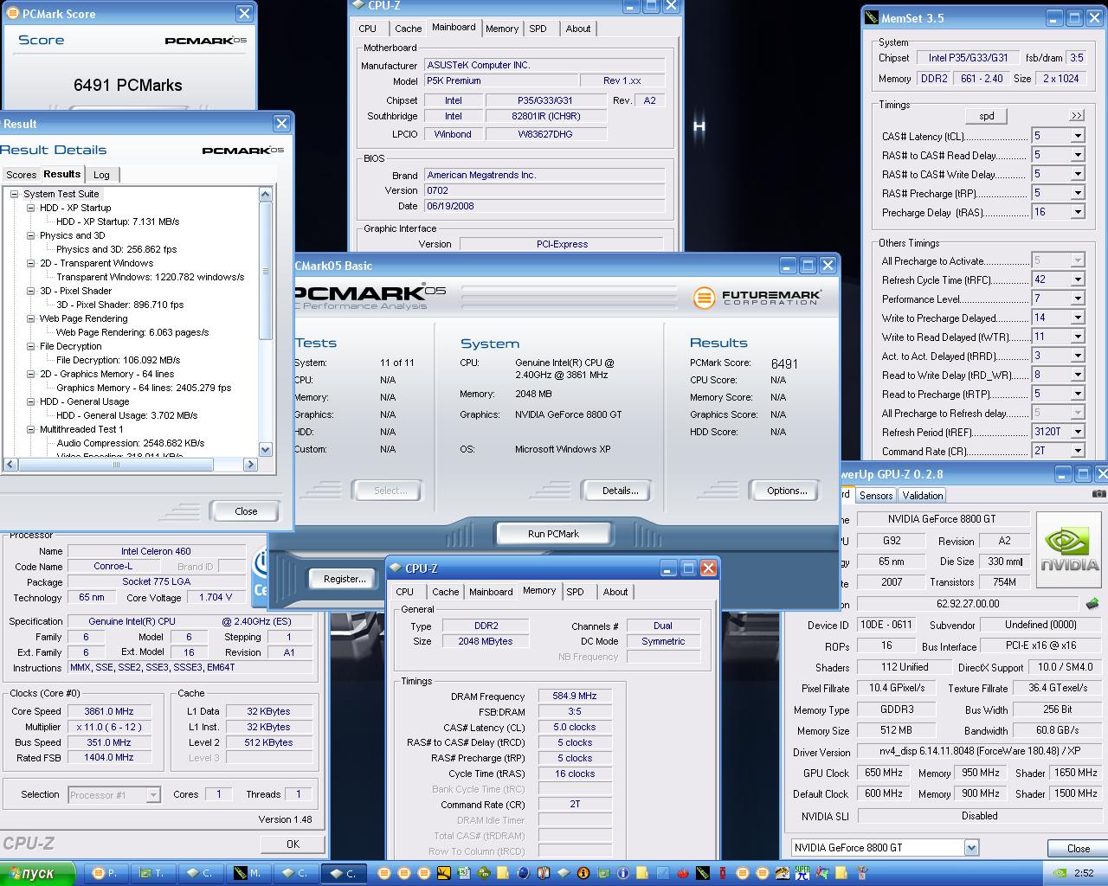This screenshot has width=1108, height=886.
Task: Open the Memory tab in CPU-Z Mainboard window
Action: [x=502, y=29]
